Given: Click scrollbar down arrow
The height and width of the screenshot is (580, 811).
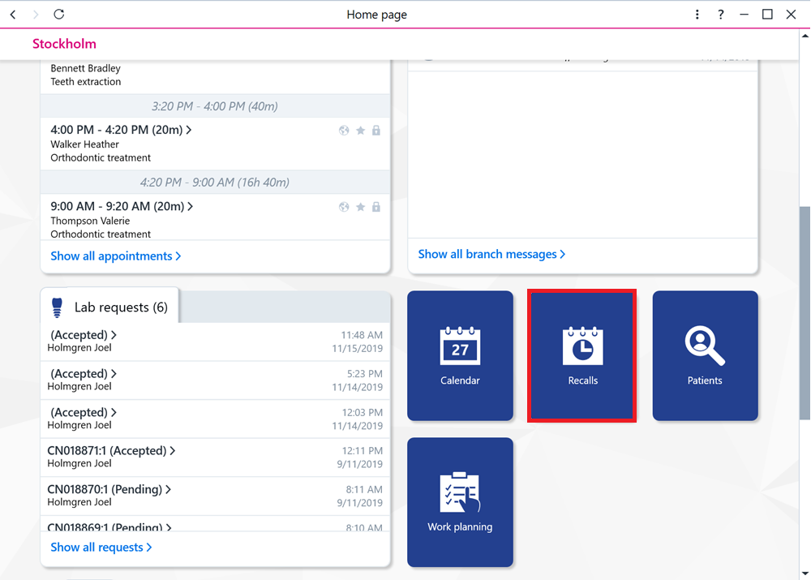Looking at the screenshot, I should pyautogui.click(x=805, y=574).
